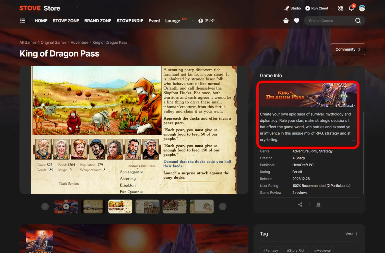Open the user profile avatar

(x=362, y=8)
